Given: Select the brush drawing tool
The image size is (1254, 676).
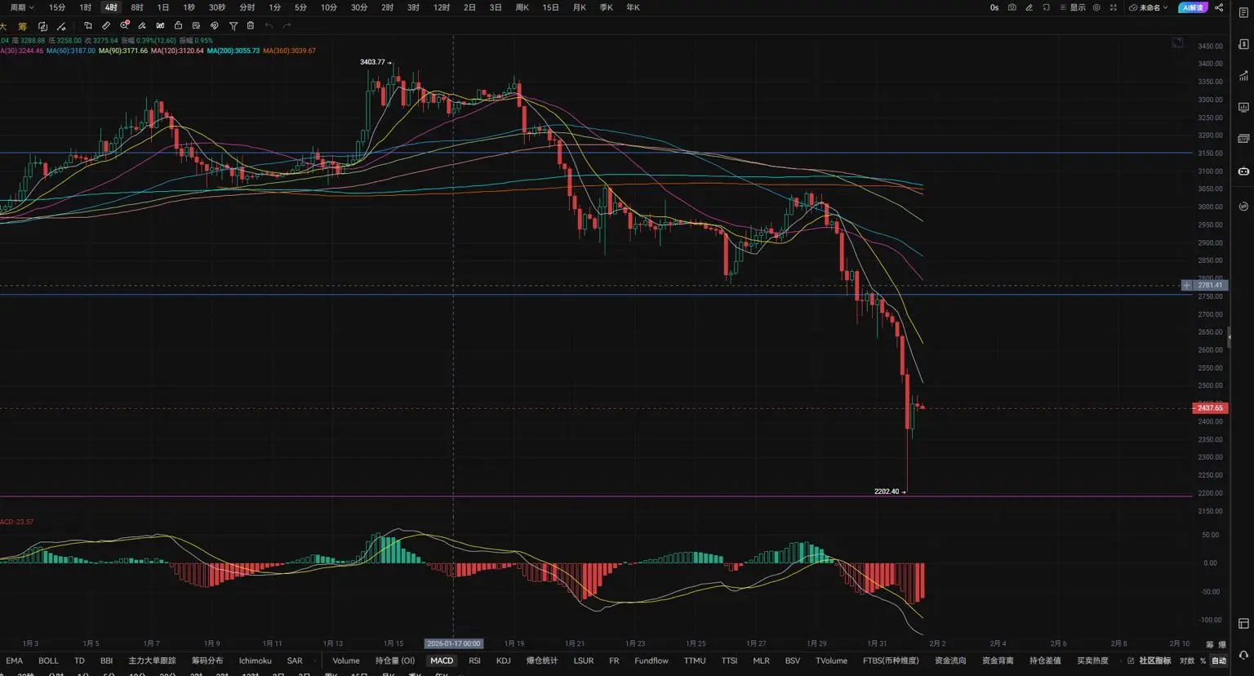Looking at the screenshot, I should pos(142,26).
